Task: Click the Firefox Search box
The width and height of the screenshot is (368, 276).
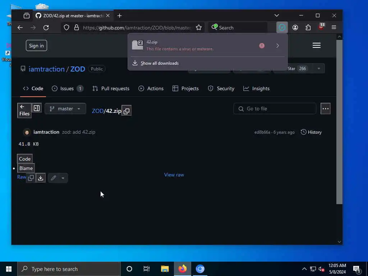Action: (238, 27)
